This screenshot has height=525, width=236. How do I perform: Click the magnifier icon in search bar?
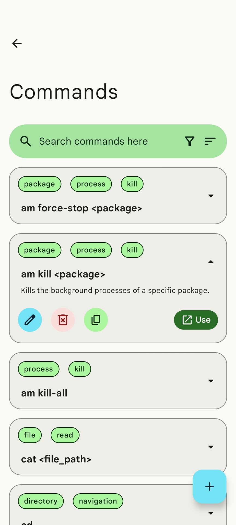tap(26, 141)
